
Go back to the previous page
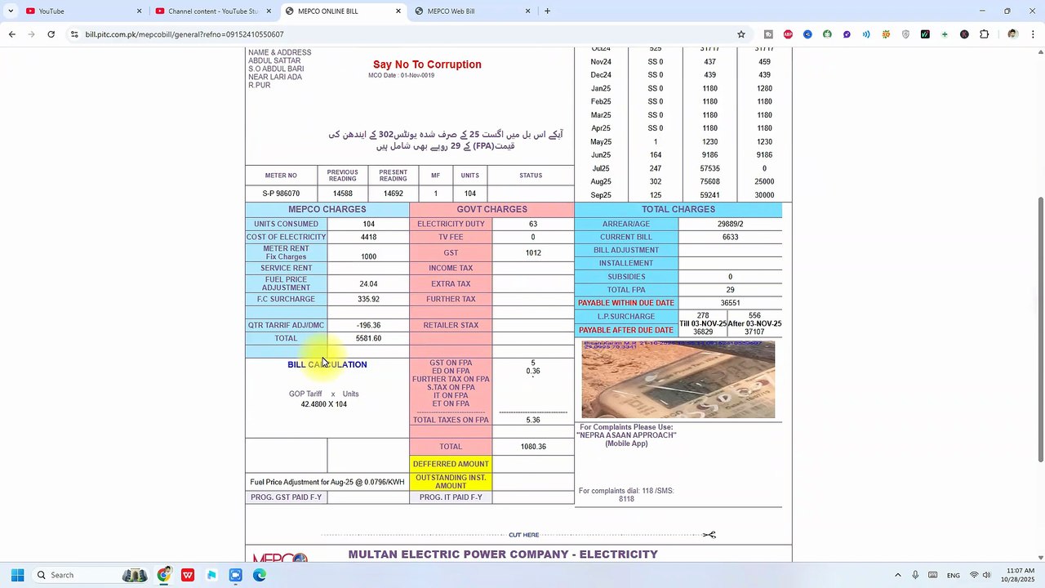[x=12, y=34]
